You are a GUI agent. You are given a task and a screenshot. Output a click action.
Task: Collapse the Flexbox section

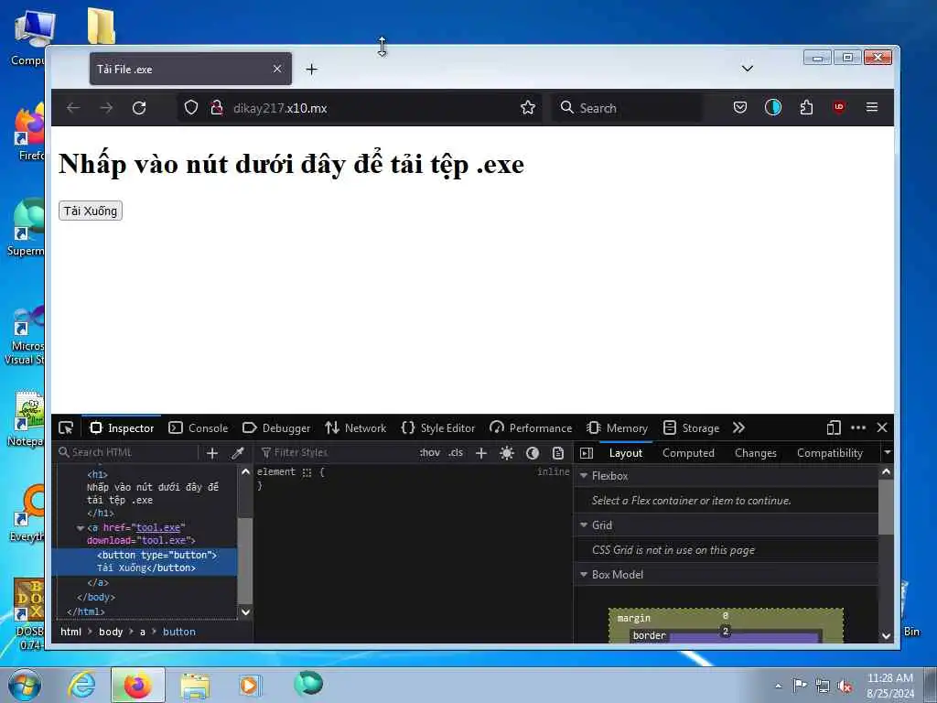pos(585,476)
